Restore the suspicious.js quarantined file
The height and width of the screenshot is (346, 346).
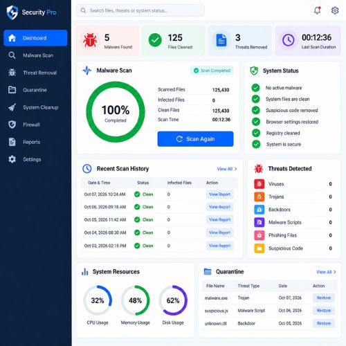[x=324, y=311]
